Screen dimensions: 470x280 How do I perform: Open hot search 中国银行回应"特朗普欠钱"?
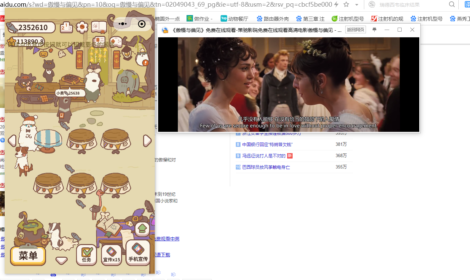click(x=267, y=144)
